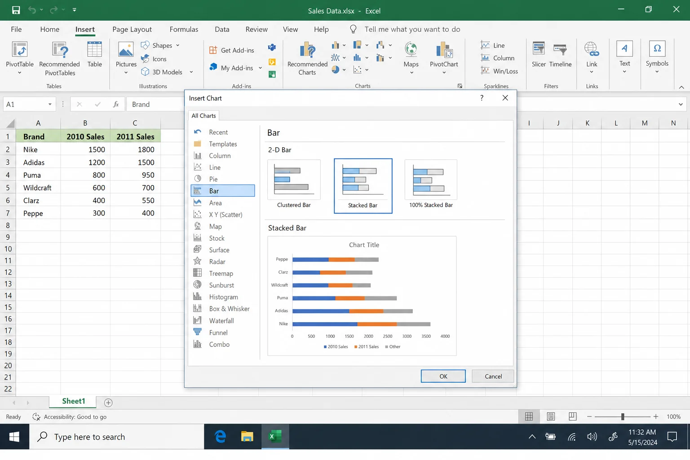Open the notification center icon

click(672, 437)
